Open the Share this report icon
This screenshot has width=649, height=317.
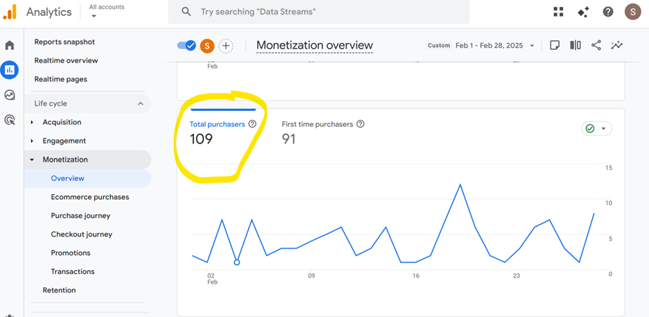[x=596, y=45]
